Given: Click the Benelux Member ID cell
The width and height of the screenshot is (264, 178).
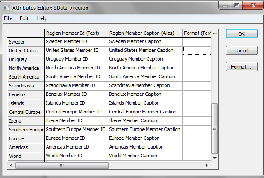Looking at the screenshot, I should 76,94.
